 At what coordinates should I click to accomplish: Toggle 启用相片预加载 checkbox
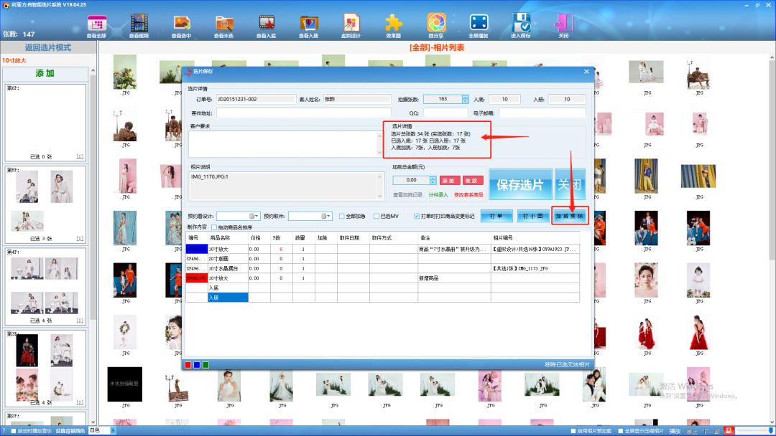click(573, 431)
